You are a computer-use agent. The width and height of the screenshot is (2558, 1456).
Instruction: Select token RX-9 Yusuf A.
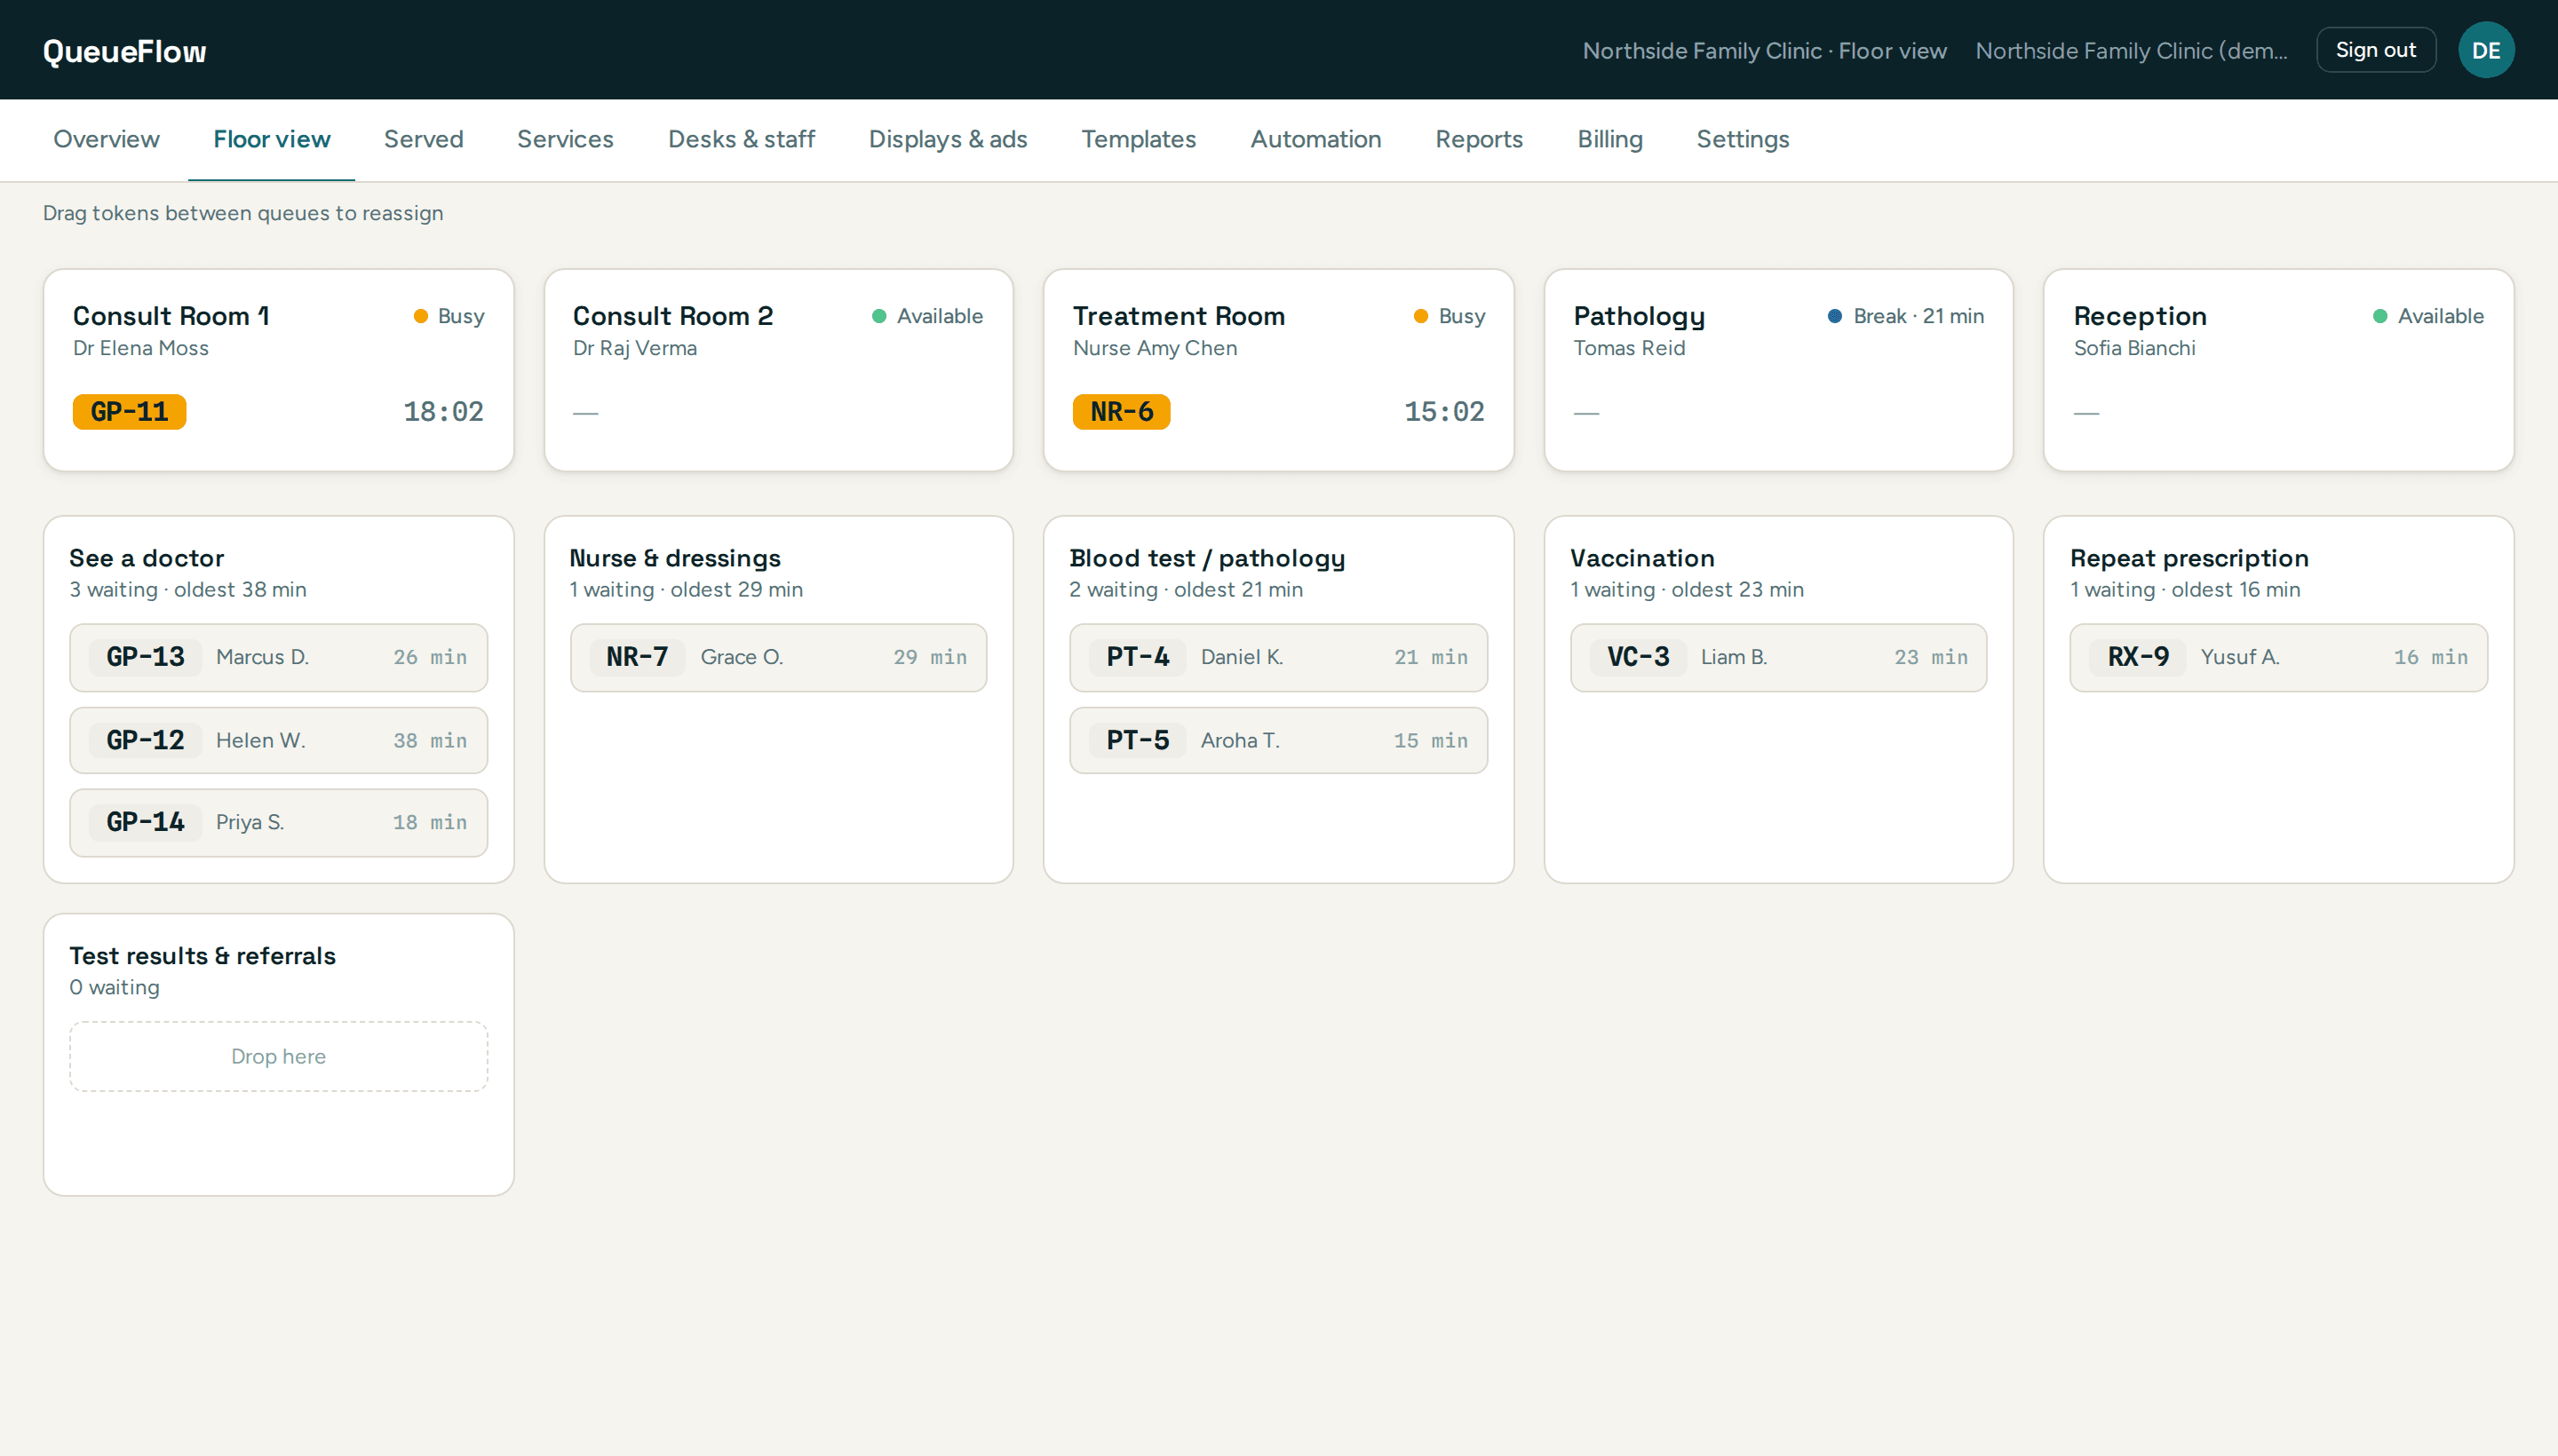click(x=2279, y=657)
